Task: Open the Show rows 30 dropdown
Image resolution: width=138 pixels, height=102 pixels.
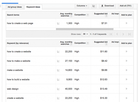Action: (85, 34)
